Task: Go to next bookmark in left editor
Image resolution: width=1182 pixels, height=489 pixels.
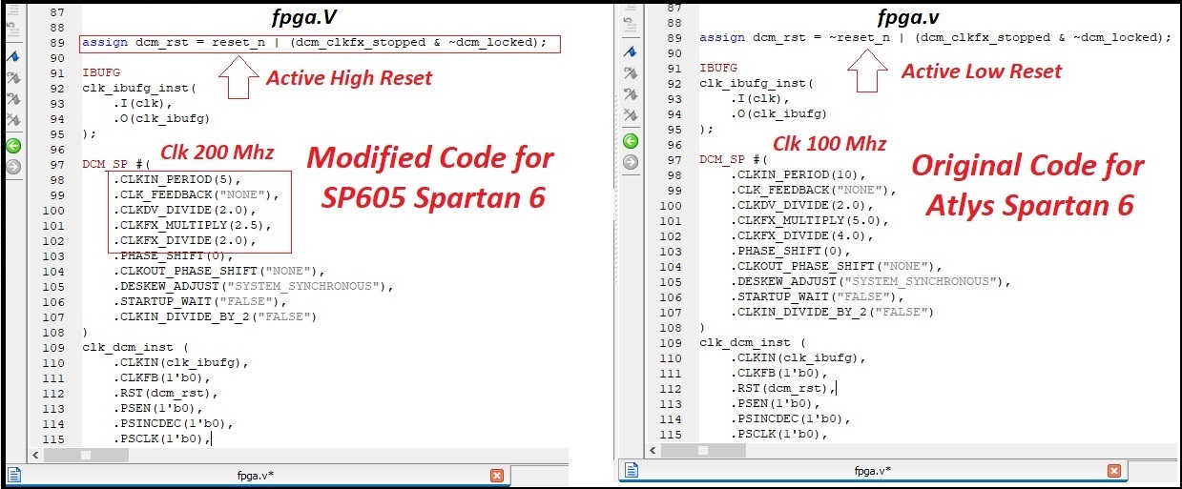Action: (13, 78)
